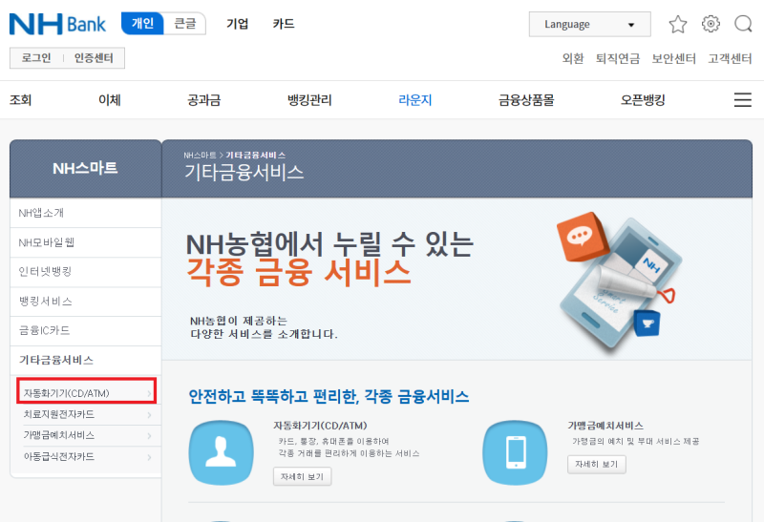Screen dimensions: 764x522
Task: Expand chevron next to 아동급식전자카드
Action: pyautogui.click(x=150, y=457)
